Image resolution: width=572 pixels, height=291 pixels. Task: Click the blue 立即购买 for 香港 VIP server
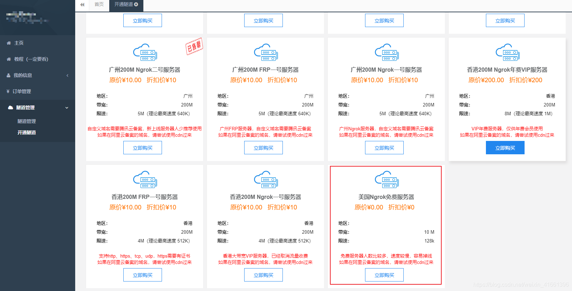tap(505, 148)
